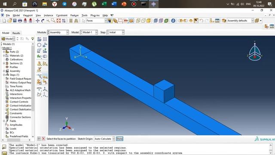
Task: Click Partition Face Sketch tool
Action: tap(45, 76)
